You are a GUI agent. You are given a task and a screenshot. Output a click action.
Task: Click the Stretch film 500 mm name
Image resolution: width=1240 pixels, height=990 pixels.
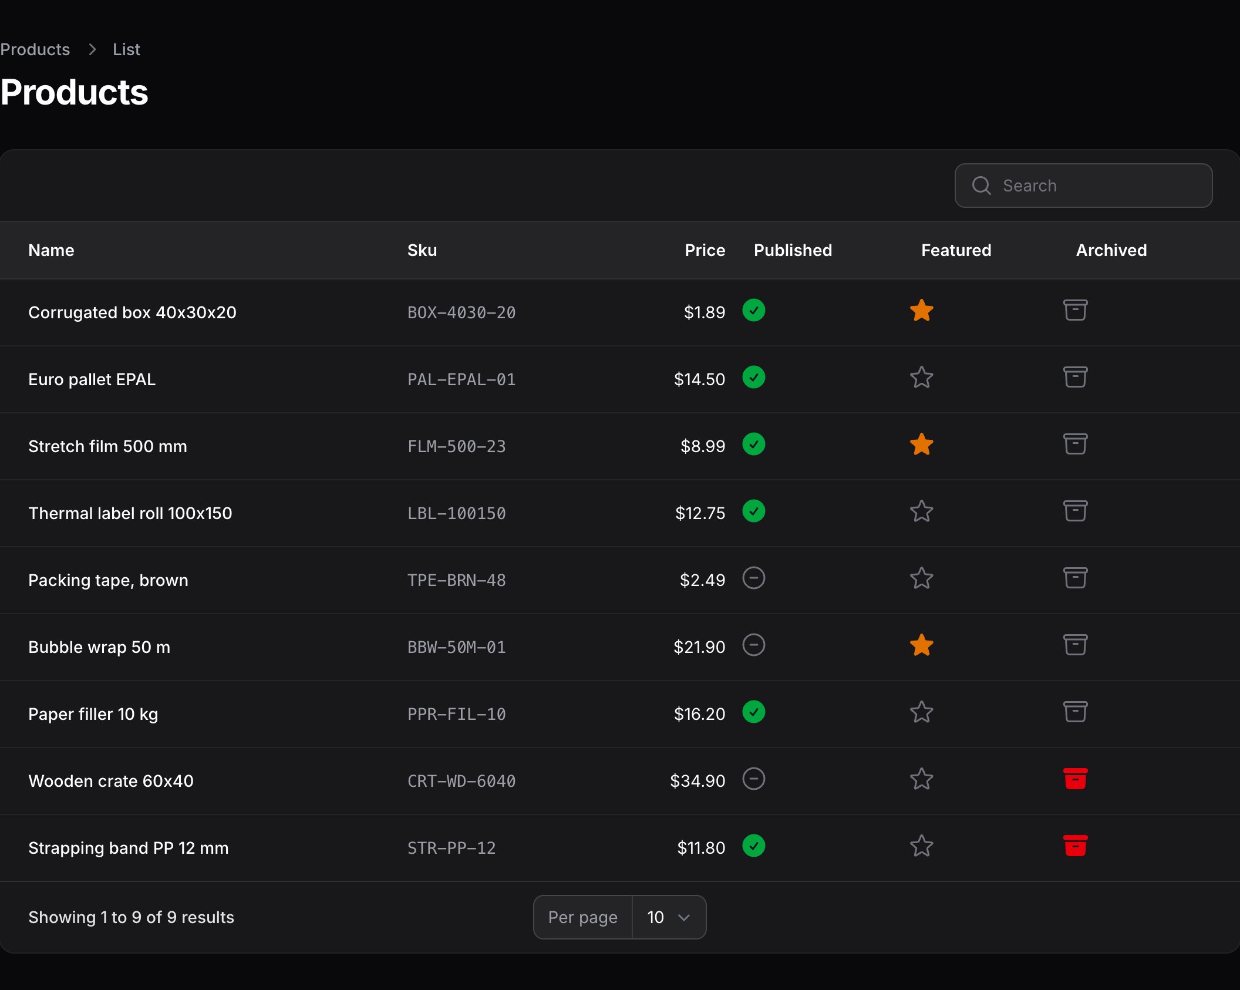[x=107, y=446]
